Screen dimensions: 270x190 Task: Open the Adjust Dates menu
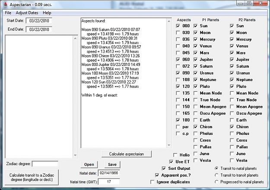tap(27, 13)
